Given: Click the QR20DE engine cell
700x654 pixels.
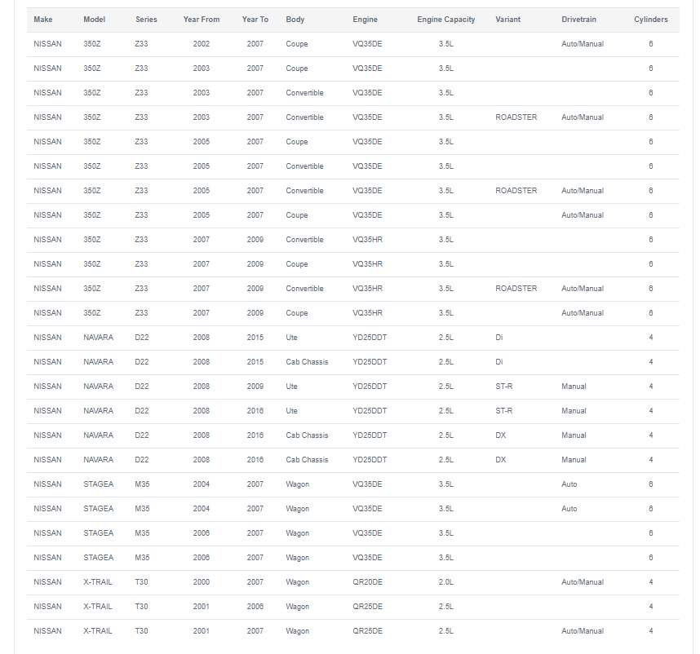Looking at the screenshot, I should click(367, 582).
